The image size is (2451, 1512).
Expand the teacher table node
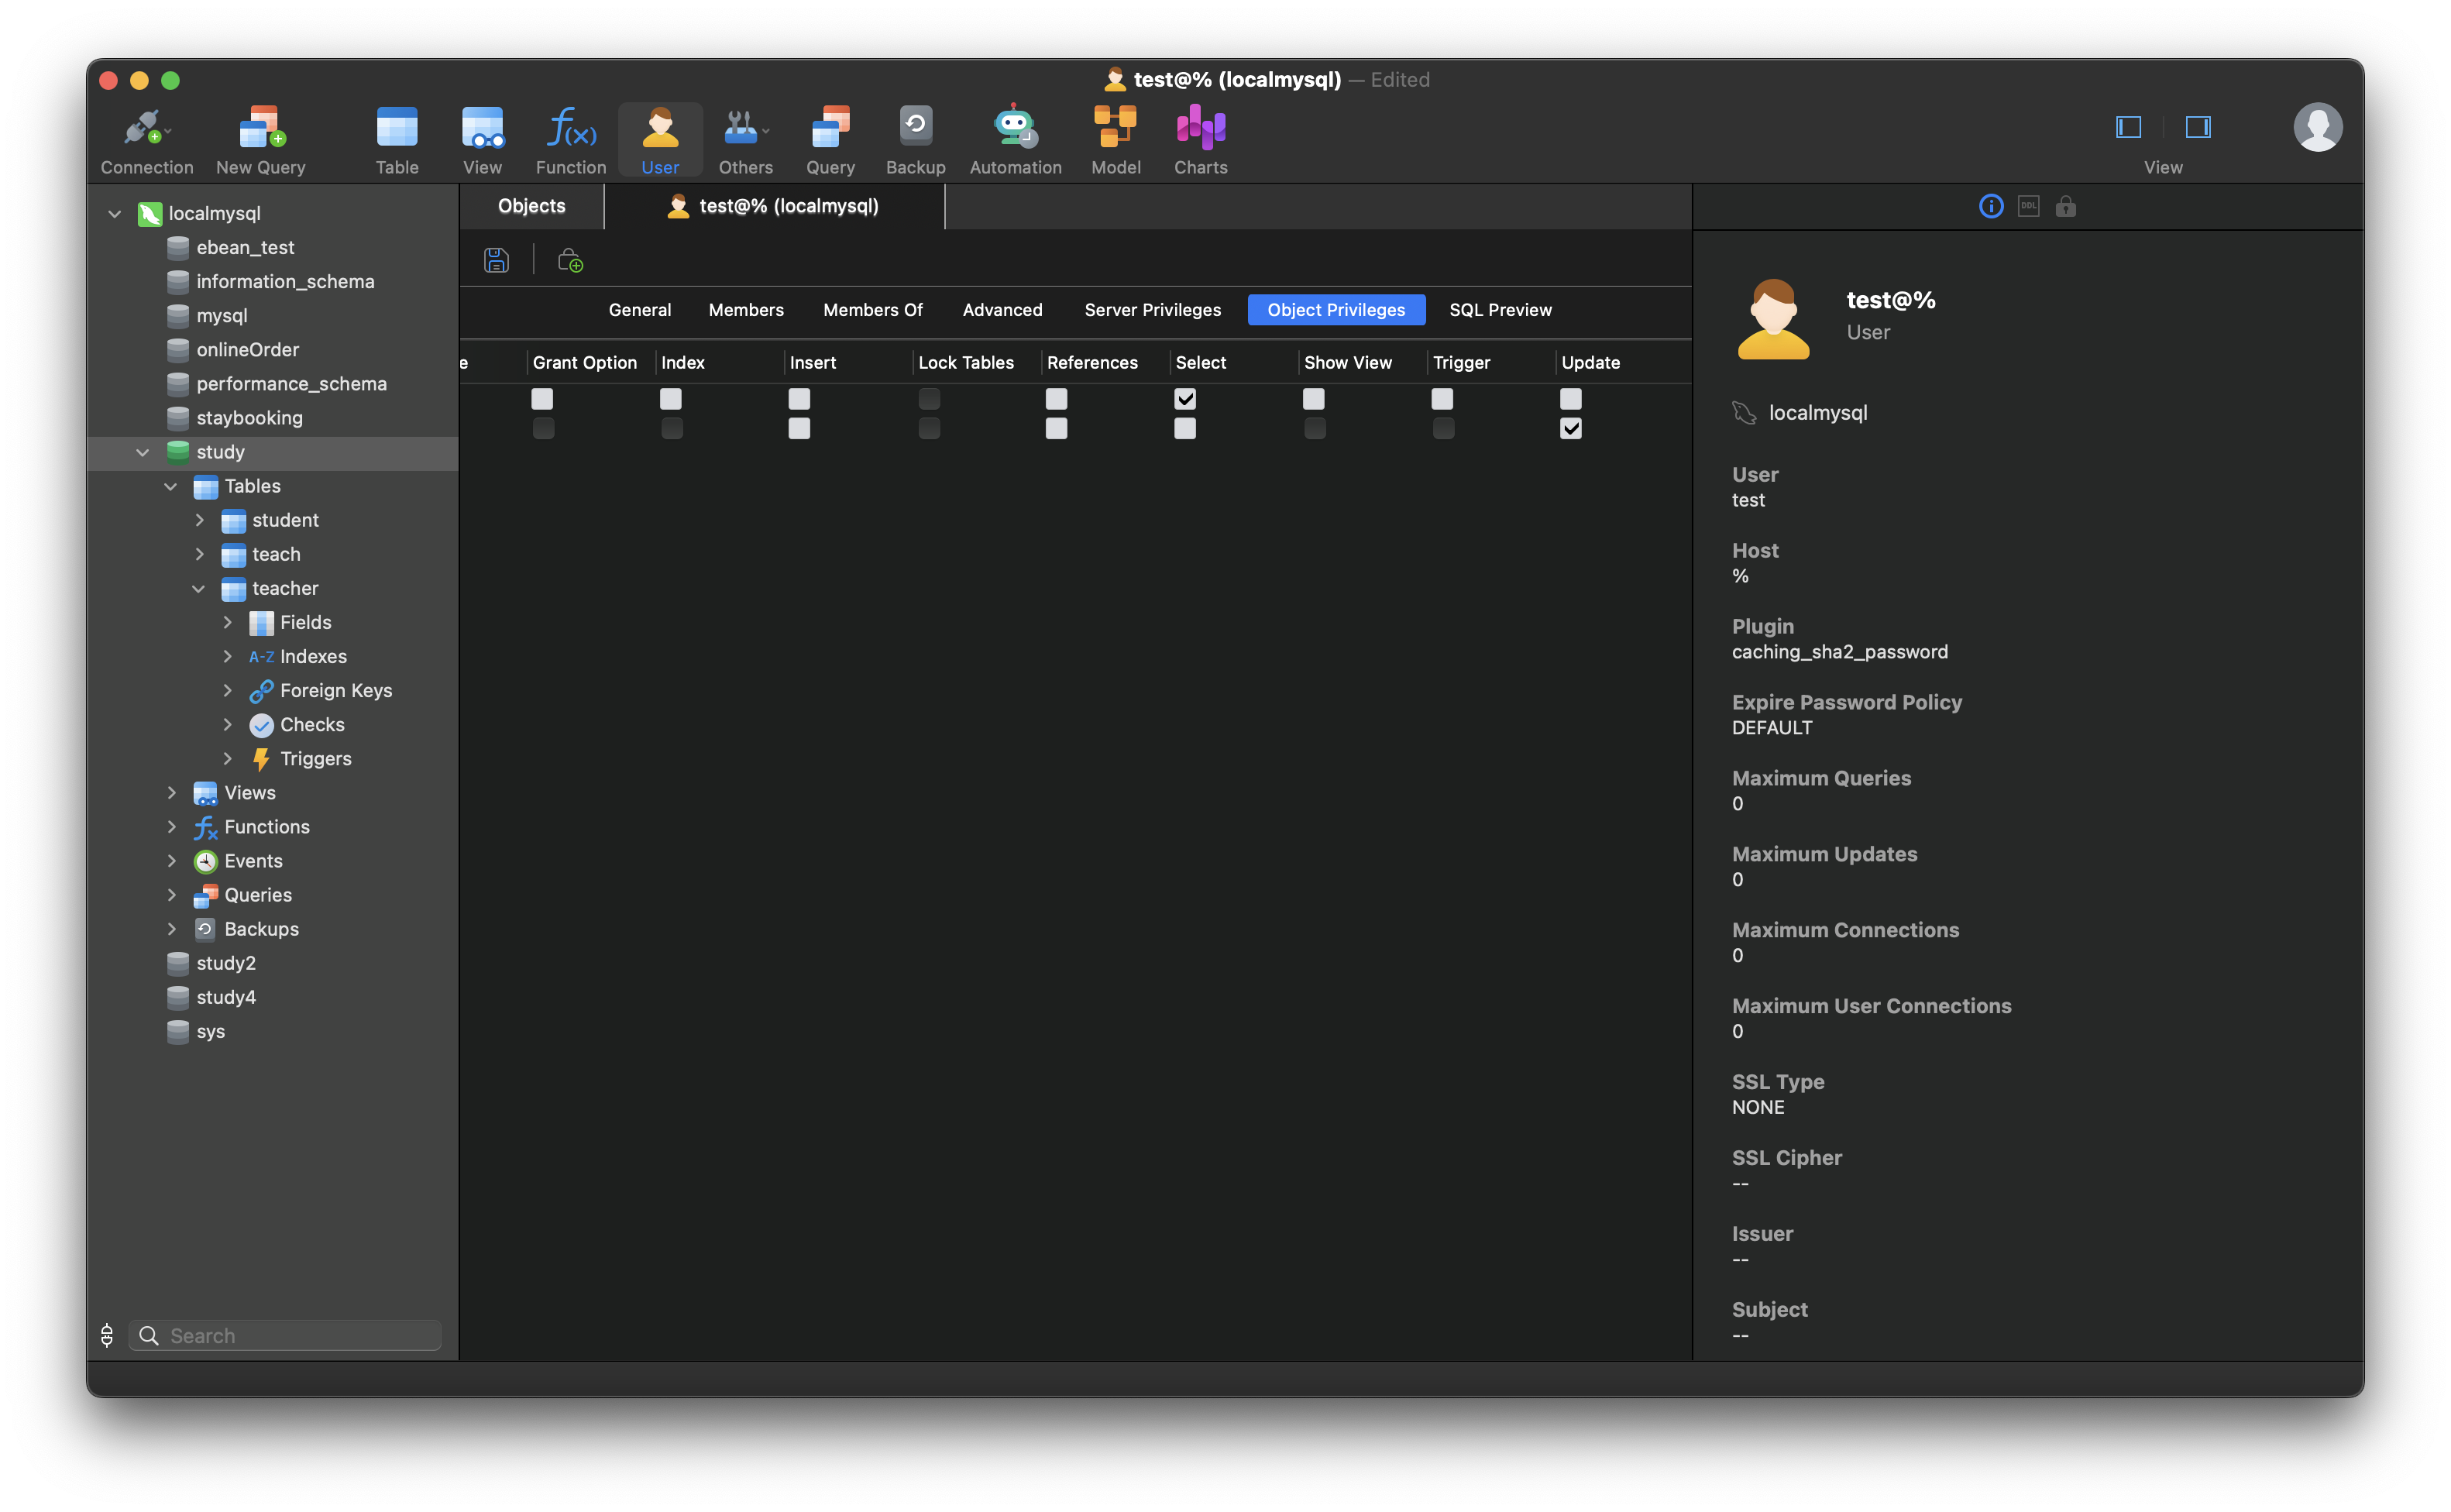(x=198, y=586)
